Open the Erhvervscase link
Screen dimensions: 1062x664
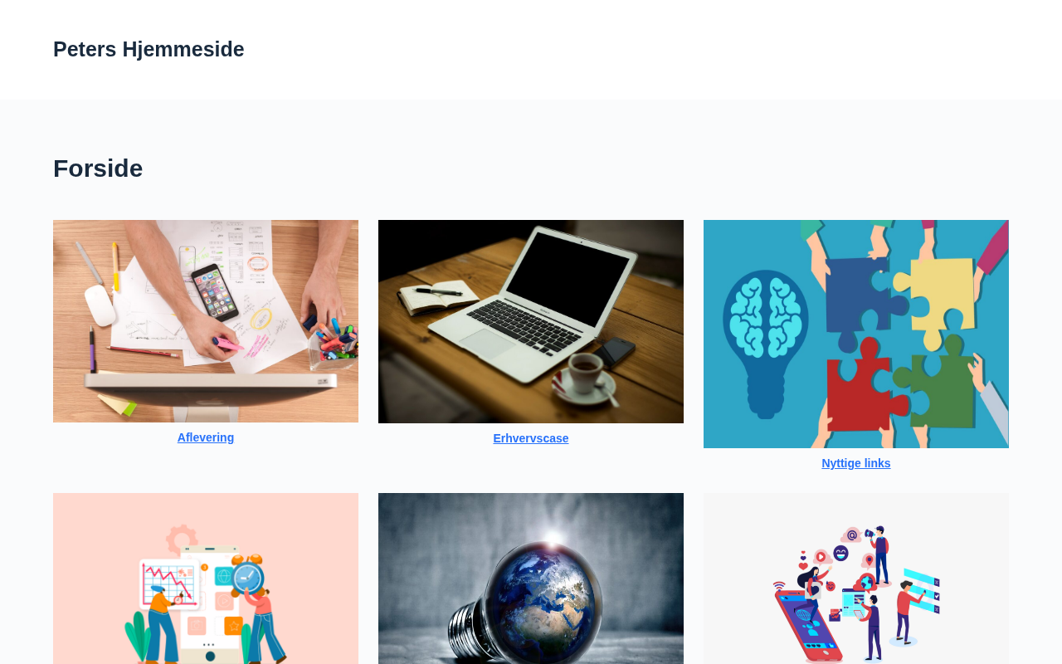tap(531, 438)
